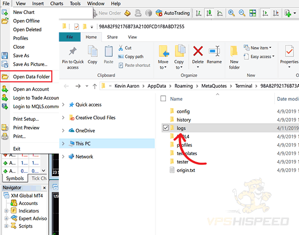Screen dimensions: 299x235
Task: Close the Navigator panel
Action: coord(44,188)
